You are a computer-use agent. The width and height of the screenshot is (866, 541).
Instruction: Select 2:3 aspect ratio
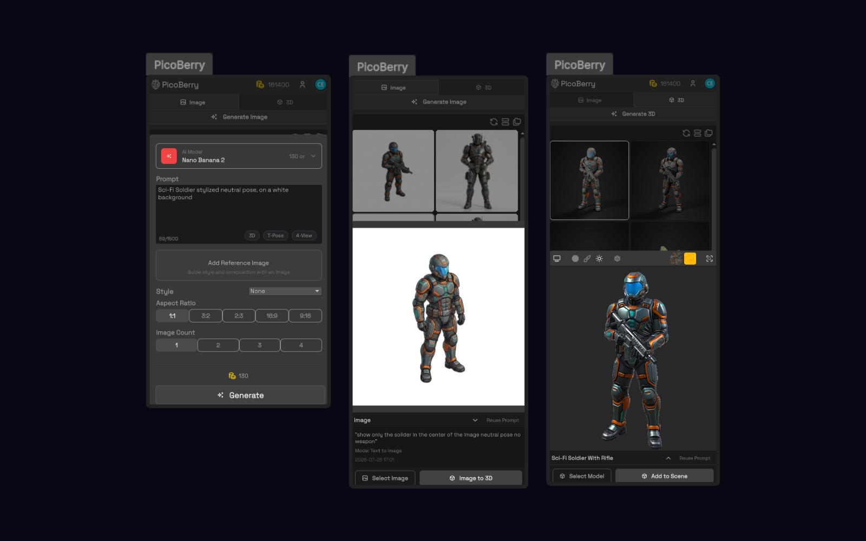pyautogui.click(x=239, y=316)
